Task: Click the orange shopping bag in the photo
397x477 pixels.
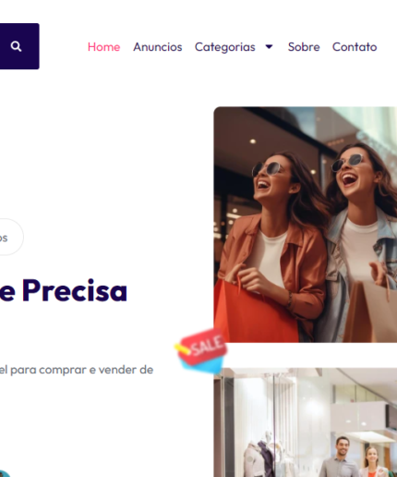Action: [254, 312]
